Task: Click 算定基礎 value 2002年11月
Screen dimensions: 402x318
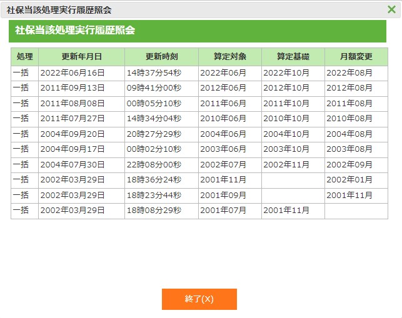Action: (x=286, y=164)
